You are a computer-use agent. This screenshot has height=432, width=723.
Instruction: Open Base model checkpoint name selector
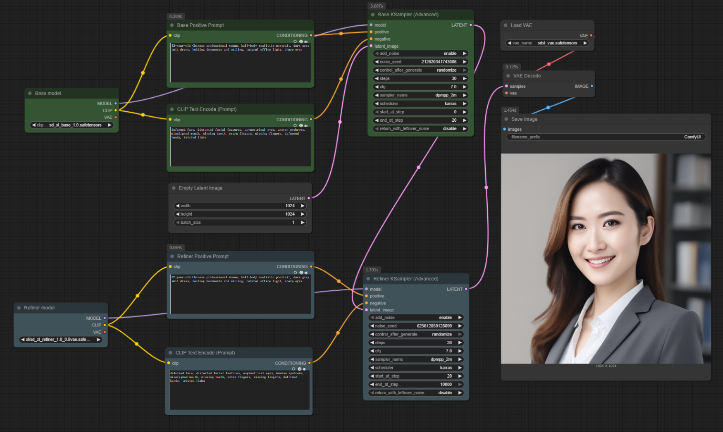coord(72,125)
